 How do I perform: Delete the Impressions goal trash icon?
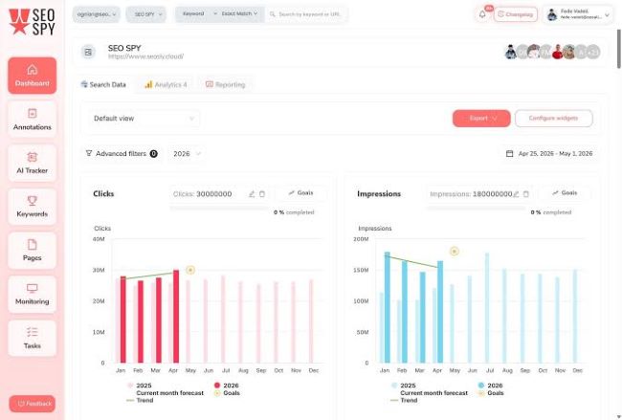[526, 194]
